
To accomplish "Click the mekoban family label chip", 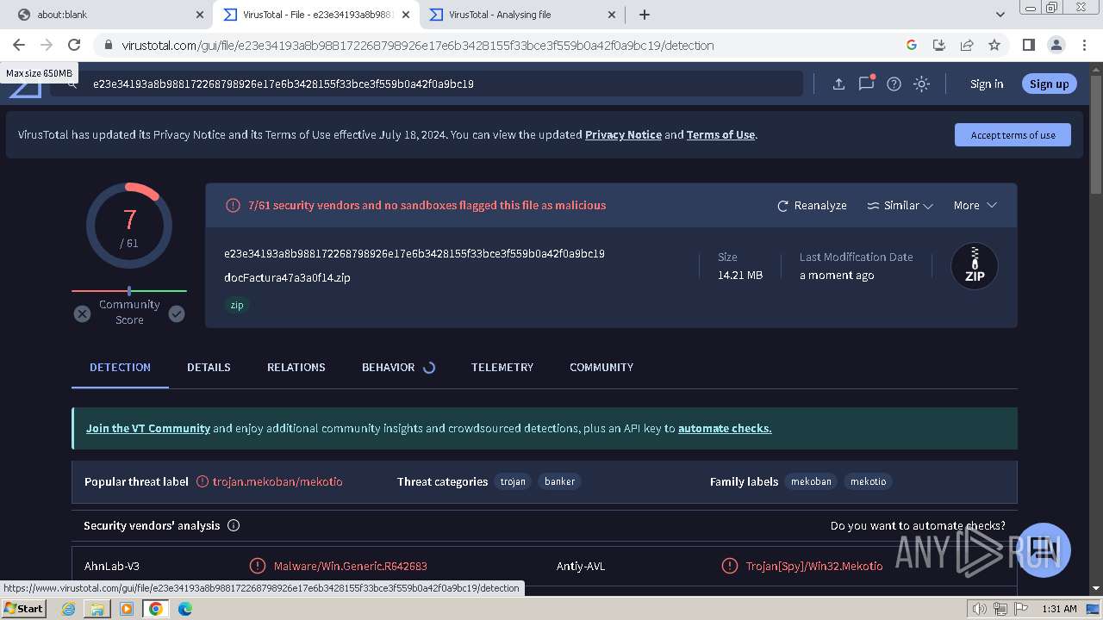I will 811,481.
